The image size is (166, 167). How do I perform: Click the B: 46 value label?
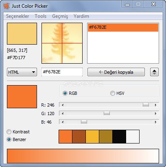[46, 122]
